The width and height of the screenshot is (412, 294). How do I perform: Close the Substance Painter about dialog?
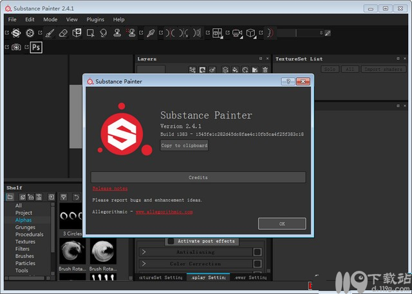click(303, 81)
